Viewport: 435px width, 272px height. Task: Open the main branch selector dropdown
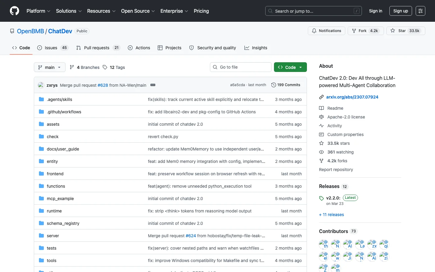[50, 67]
